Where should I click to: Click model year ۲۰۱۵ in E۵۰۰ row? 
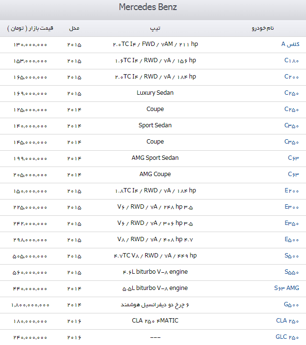tap(74, 240)
